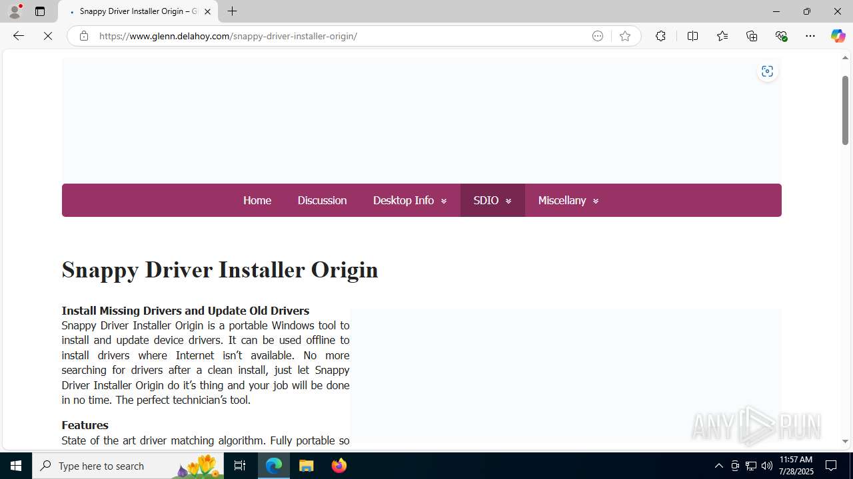Screen dimensions: 853x479
Task: Stop loading the page
Action: pyautogui.click(x=48, y=36)
